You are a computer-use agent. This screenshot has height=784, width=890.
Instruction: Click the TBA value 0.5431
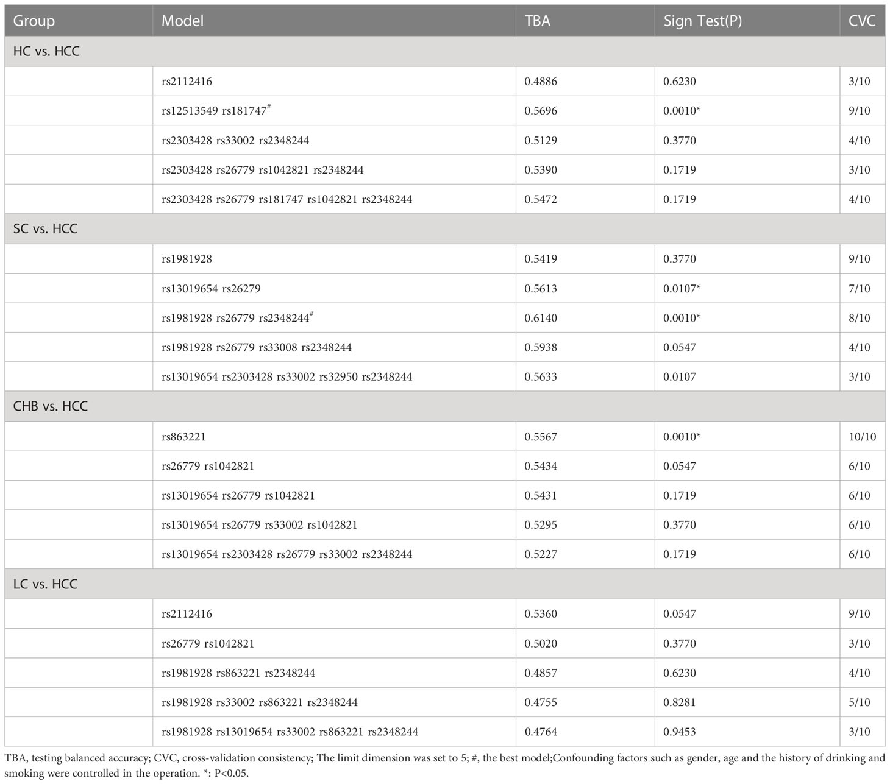pyautogui.click(x=541, y=495)
